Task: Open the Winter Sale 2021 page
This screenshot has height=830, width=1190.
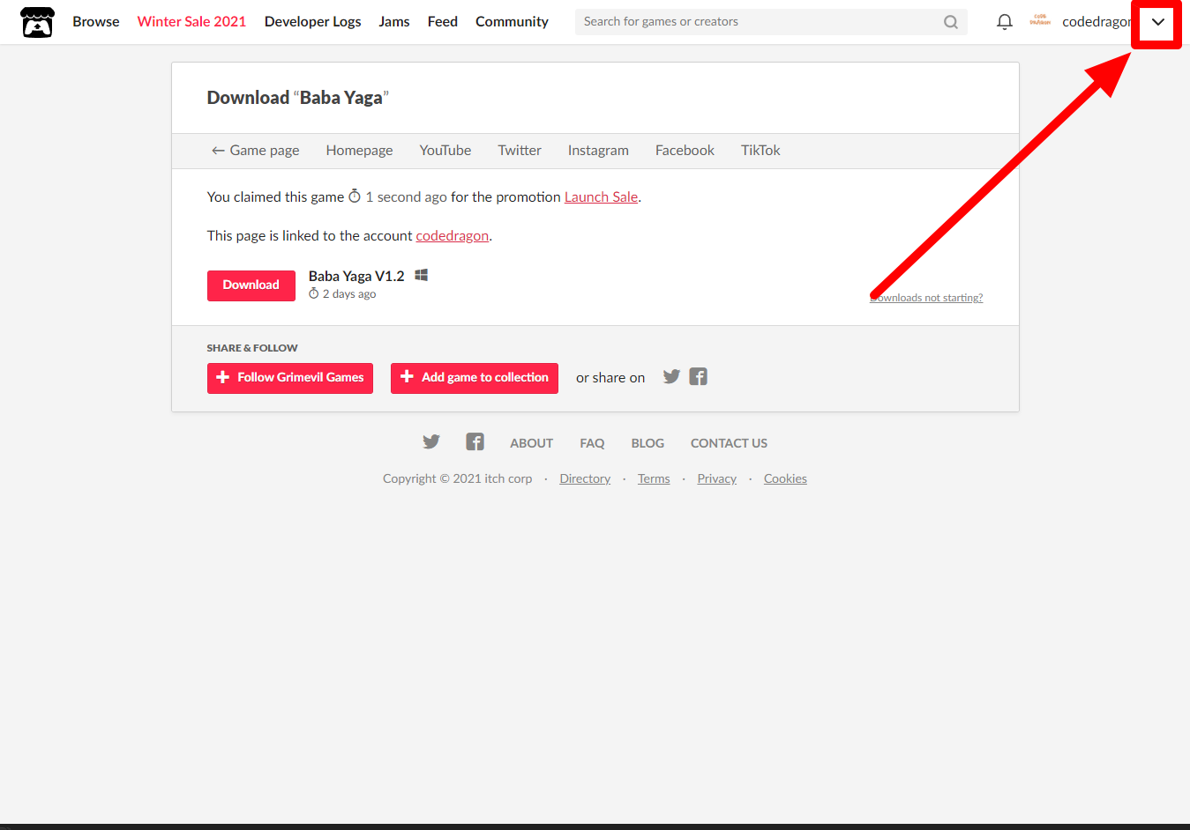Action: (x=191, y=22)
